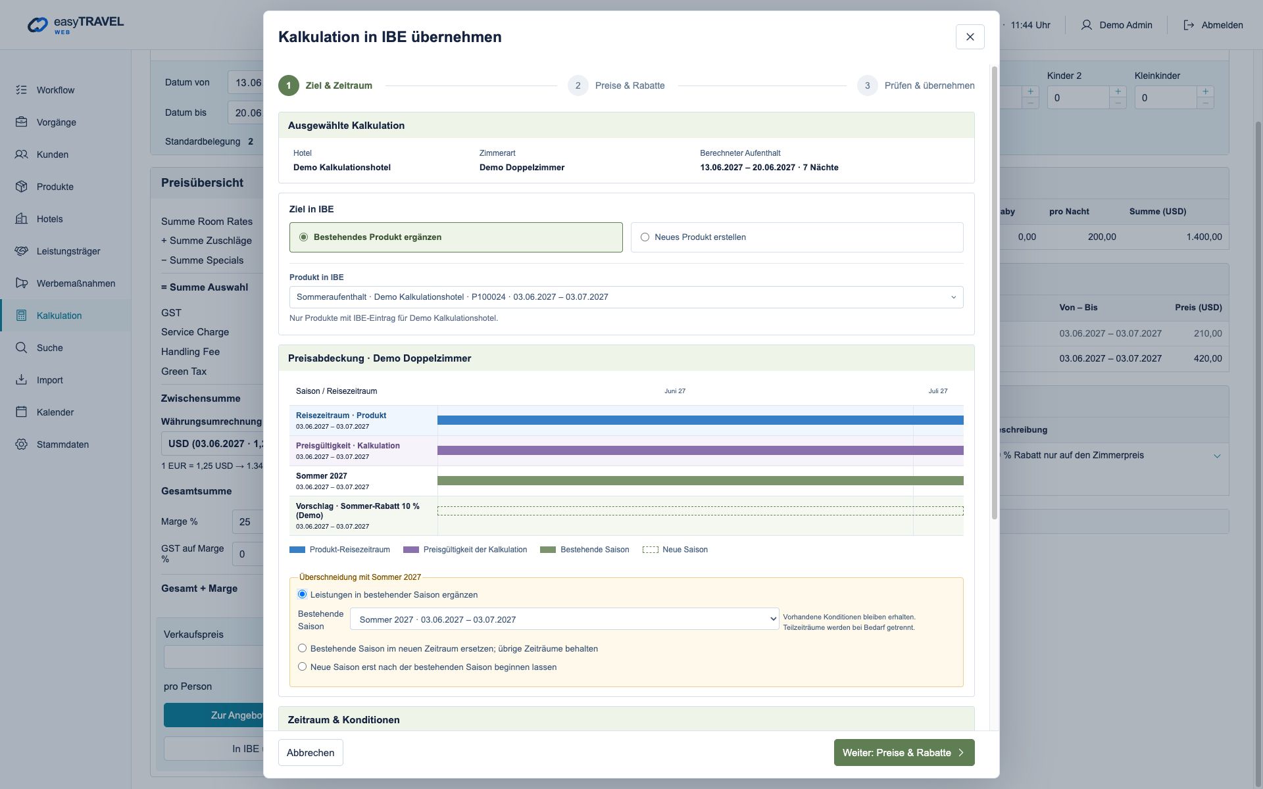
Task: Increase Kleinkinder count with plus stepper
Action: pyautogui.click(x=1205, y=91)
